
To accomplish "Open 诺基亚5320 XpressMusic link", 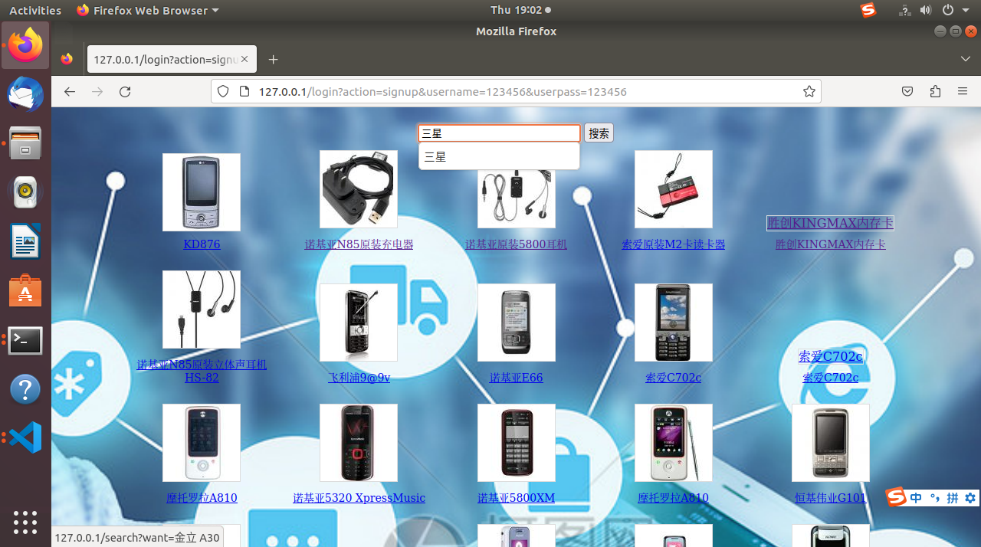I will click(359, 498).
